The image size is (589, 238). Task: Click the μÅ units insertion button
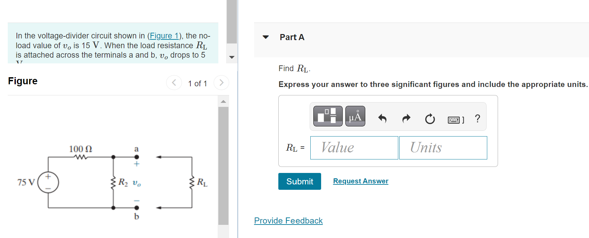355,116
